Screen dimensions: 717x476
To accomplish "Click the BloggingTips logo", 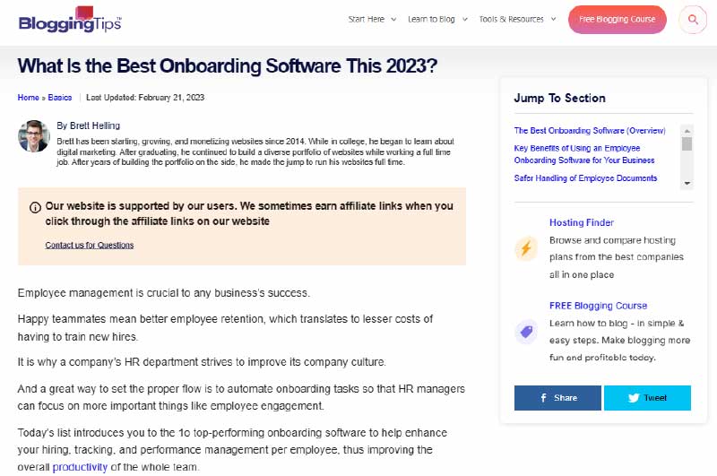I will click(x=71, y=20).
